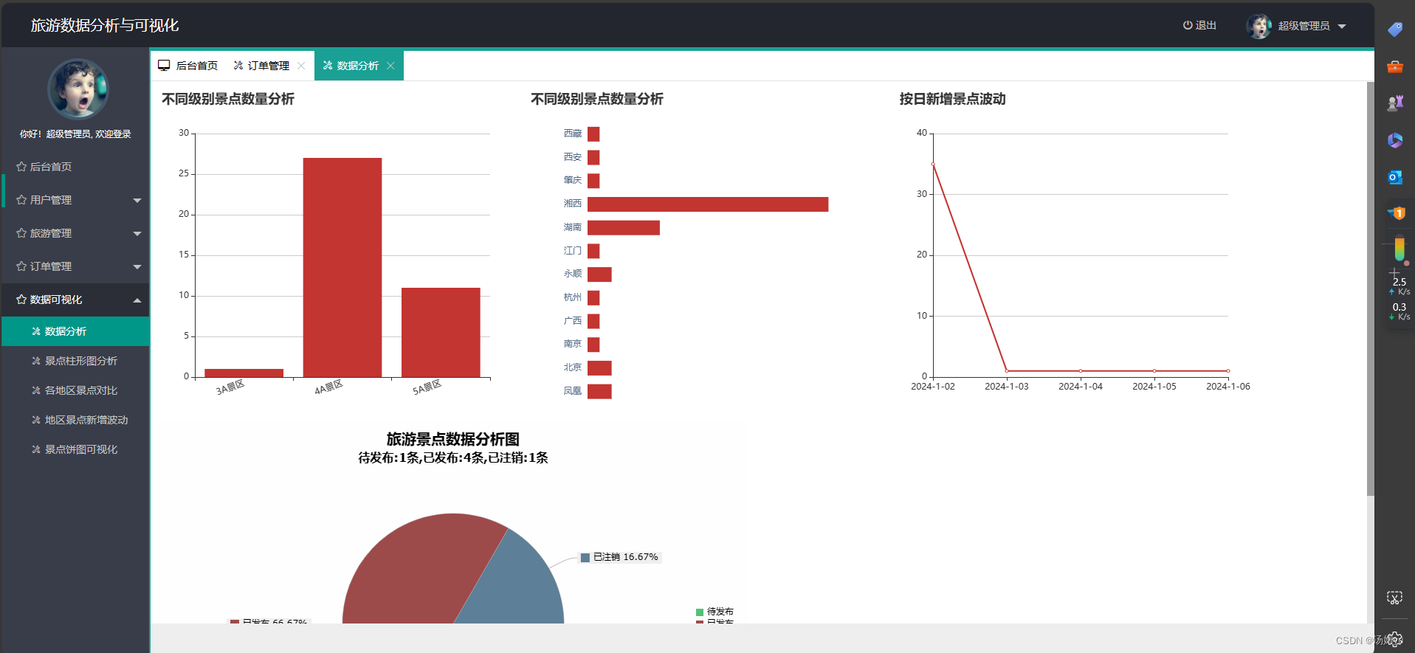Click the 西藏 horizontal bar
Screen dimensions: 1415x653
point(593,134)
